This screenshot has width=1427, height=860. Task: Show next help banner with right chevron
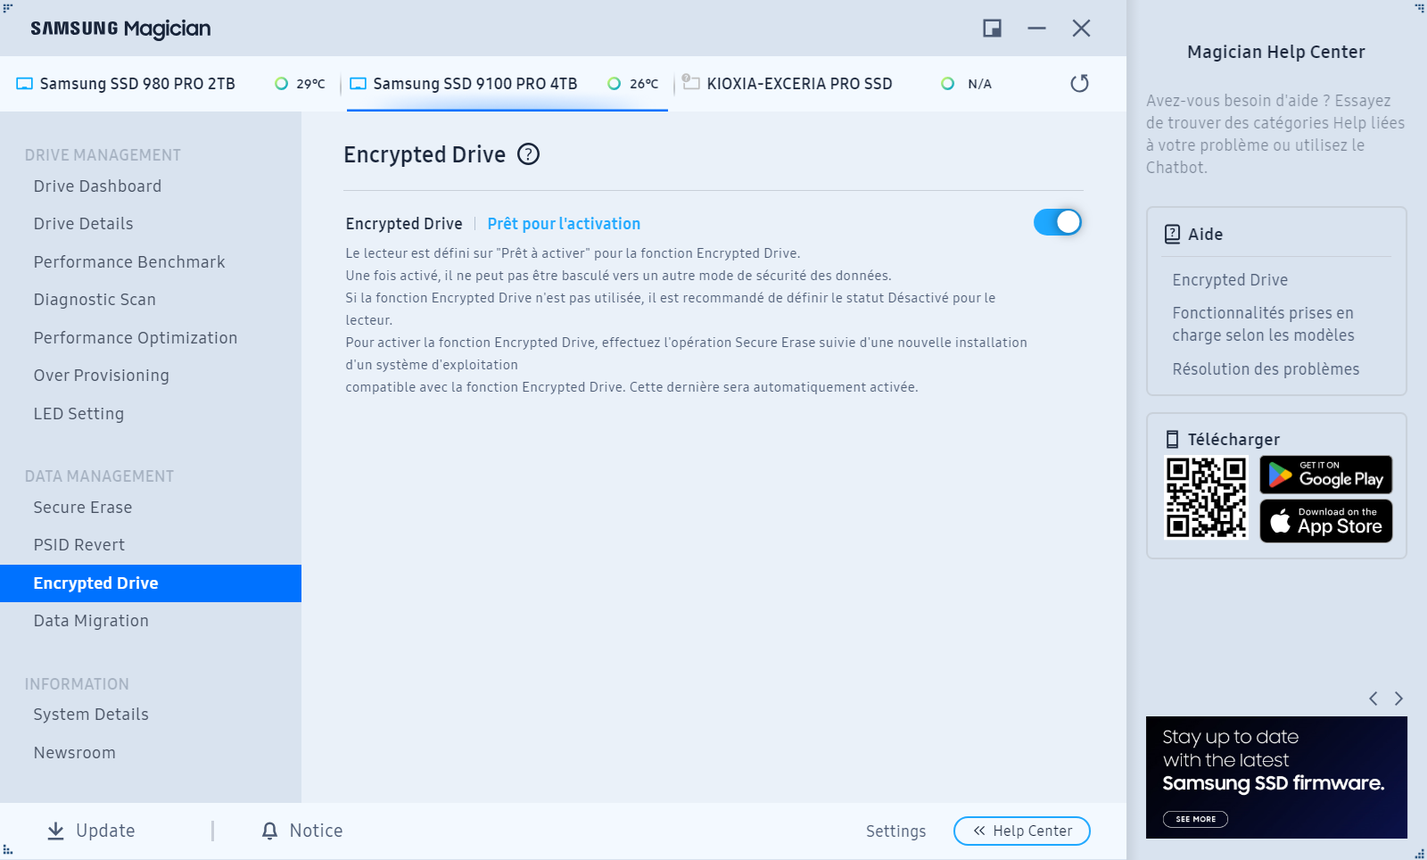pos(1398,699)
